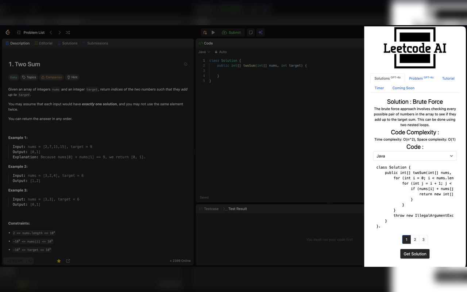Open the Test Result tab

(235, 209)
